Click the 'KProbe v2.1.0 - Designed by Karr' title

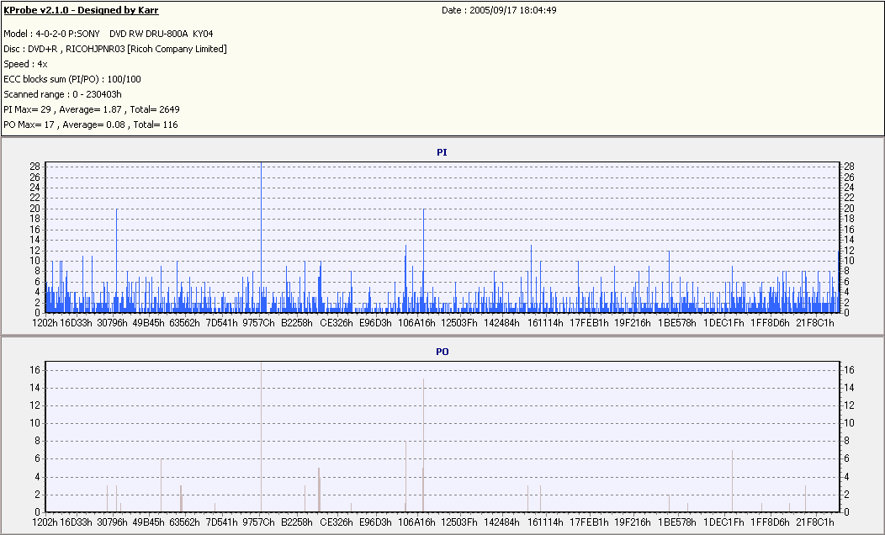pos(81,10)
